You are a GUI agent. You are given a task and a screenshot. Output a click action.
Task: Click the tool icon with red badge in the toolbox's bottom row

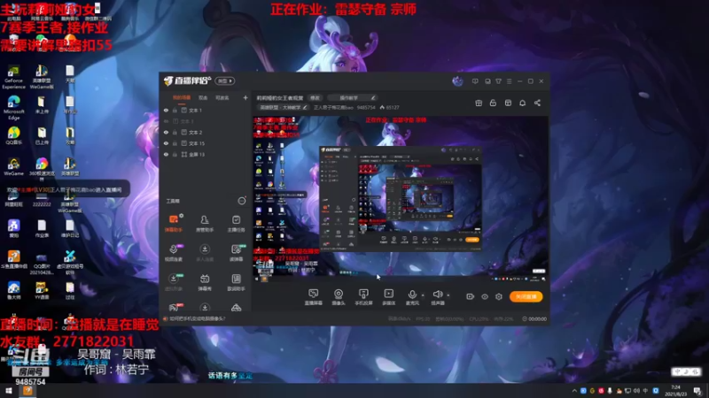174,307
